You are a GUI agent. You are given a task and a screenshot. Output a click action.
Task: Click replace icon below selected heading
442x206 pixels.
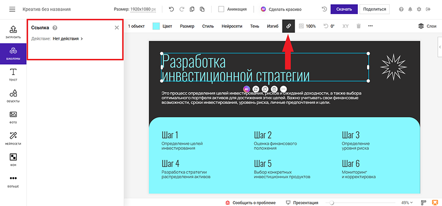point(256,89)
